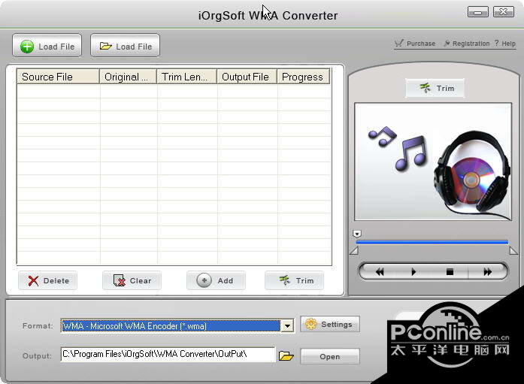Click the Open output folder button
Screen dimensions: 524x384
point(330,357)
